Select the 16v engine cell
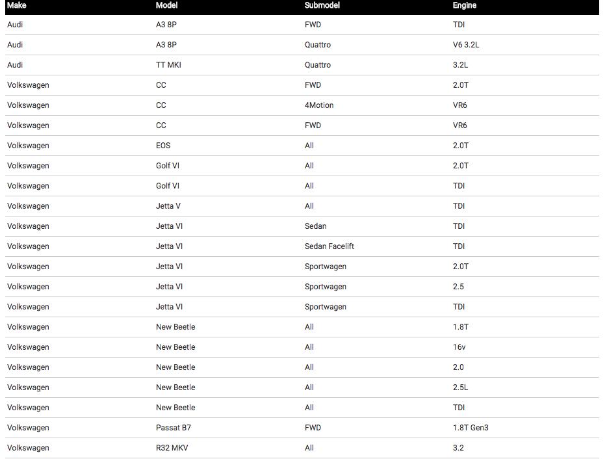607x459 pixels. [459, 347]
